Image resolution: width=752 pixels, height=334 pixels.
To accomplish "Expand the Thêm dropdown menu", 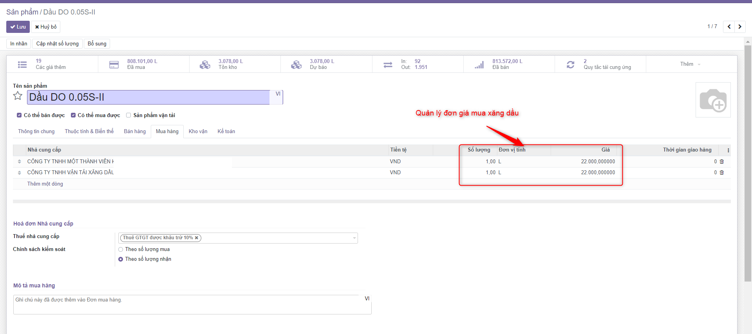I will coord(690,64).
